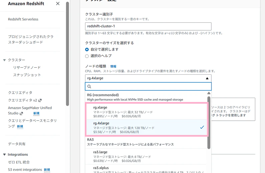Image resolution: width=265 pixels, height=173 pixels.
Task: Open the 情報 link beside ノードの種類
Action: tap(113, 66)
